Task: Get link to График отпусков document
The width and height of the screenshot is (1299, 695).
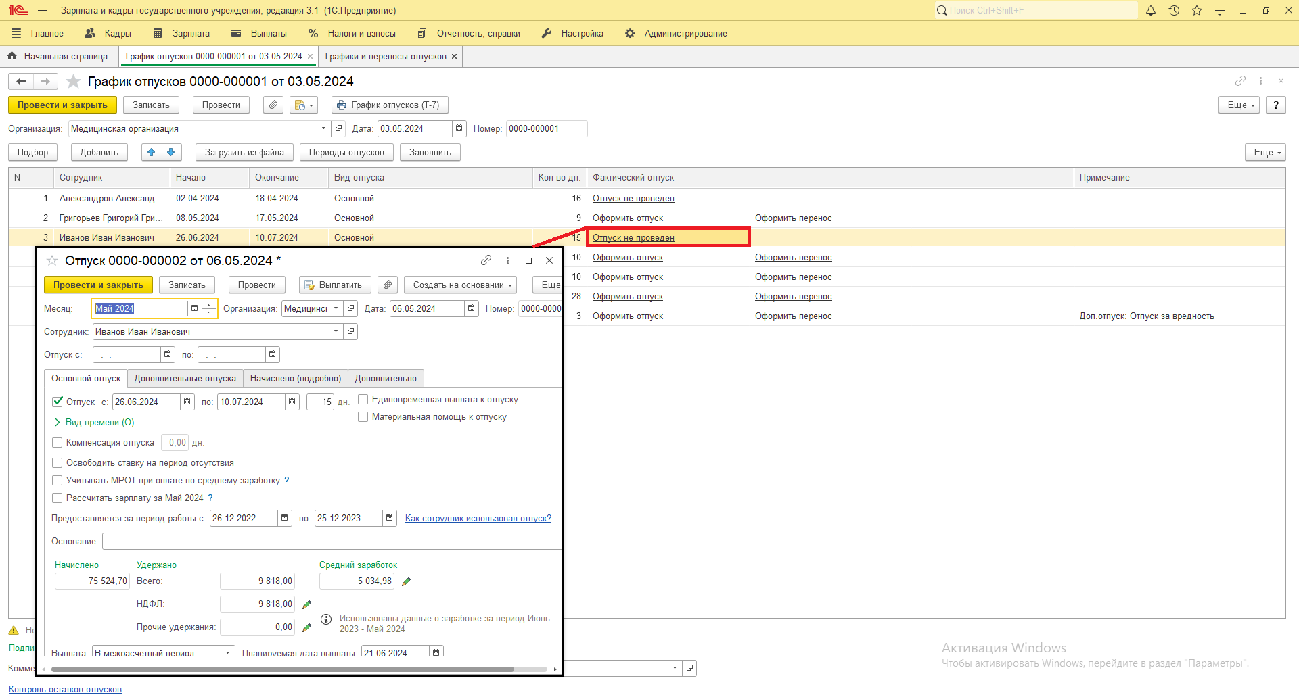Action: [1240, 81]
